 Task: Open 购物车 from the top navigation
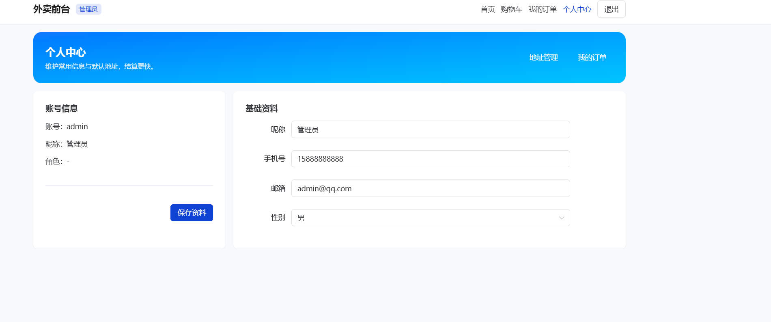[511, 9]
